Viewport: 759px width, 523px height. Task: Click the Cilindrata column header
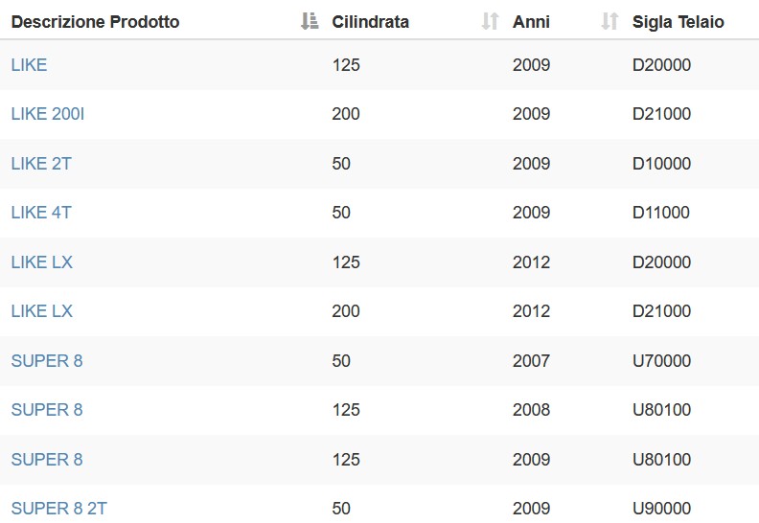[x=370, y=22]
